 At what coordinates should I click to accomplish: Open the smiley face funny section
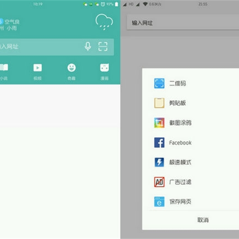71,68
